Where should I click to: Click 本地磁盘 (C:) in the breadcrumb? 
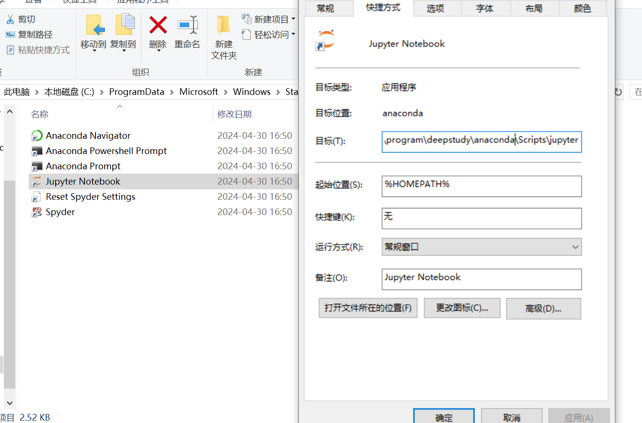pos(69,92)
